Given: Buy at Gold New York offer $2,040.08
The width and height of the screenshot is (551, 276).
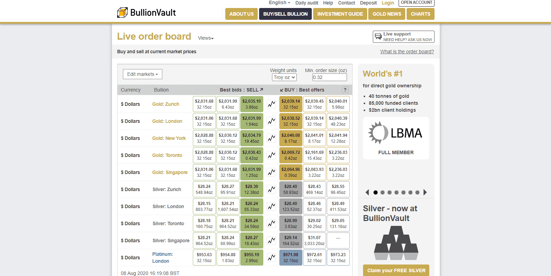Looking at the screenshot, I should pos(290,138).
